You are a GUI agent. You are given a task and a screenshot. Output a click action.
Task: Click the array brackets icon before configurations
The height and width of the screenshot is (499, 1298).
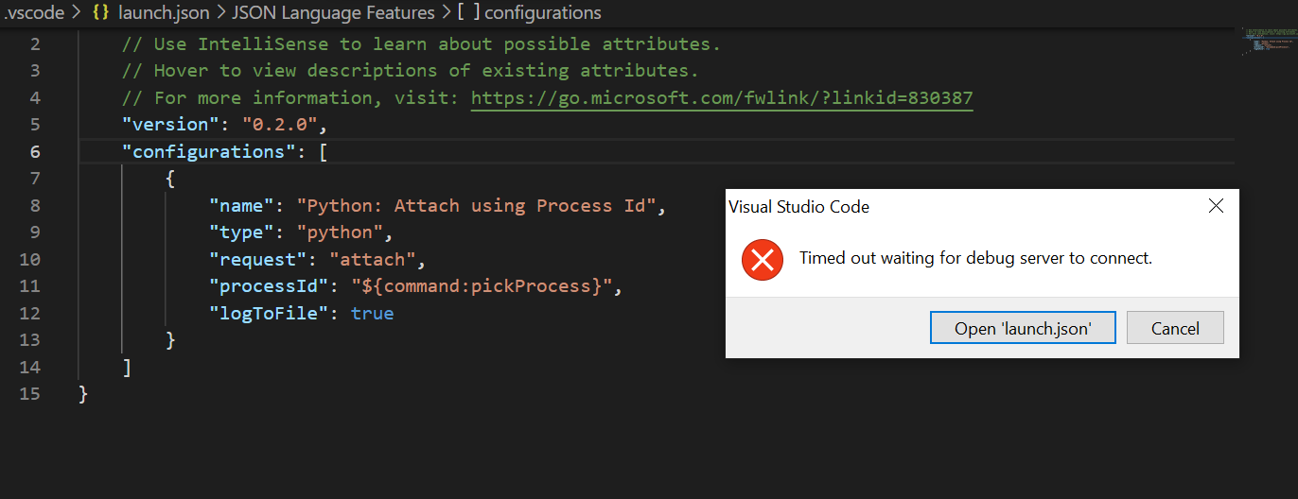pyautogui.click(x=468, y=13)
